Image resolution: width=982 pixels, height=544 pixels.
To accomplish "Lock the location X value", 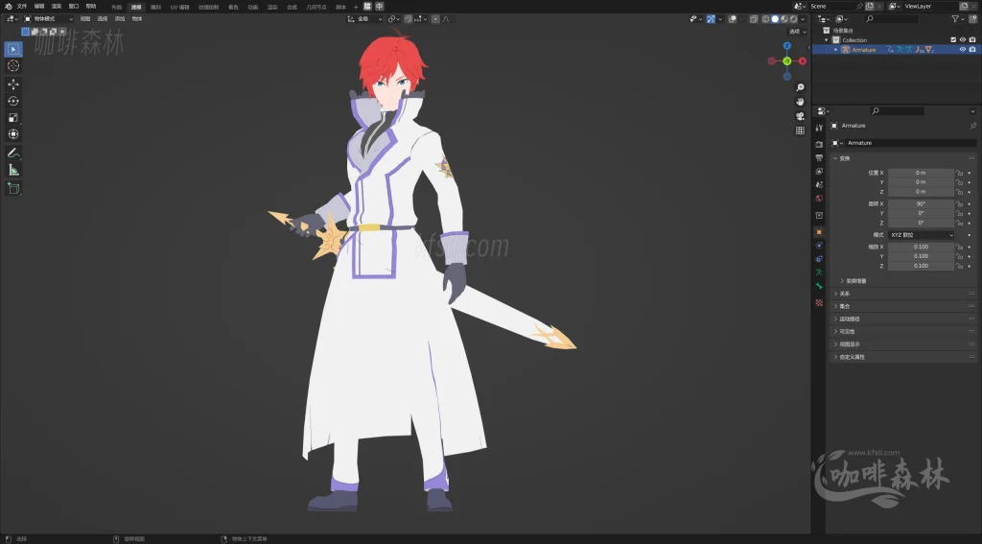I will [959, 173].
